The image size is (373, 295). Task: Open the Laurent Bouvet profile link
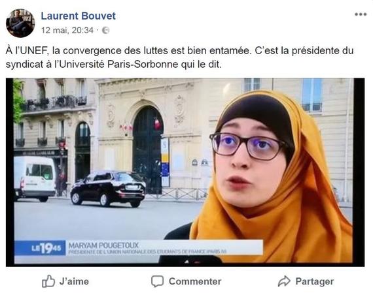tap(79, 16)
